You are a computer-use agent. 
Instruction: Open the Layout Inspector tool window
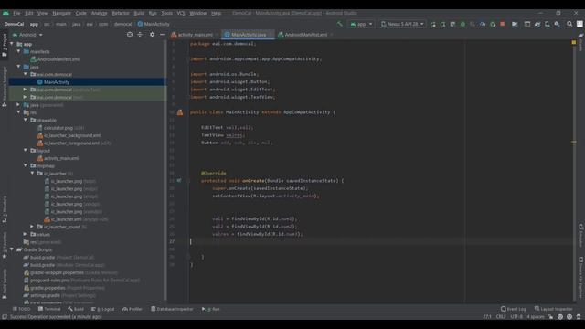click(x=553, y=309)
